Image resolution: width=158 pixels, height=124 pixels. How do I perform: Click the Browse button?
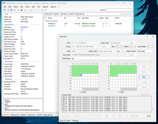pyautogui.click(x=131, y=55)
